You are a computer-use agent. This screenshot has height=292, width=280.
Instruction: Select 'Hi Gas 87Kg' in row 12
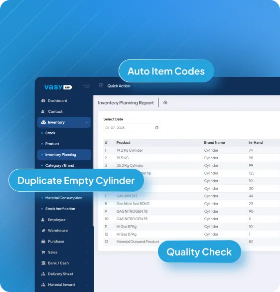click(127, 234)
